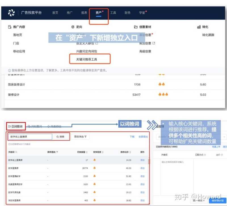
Task: Click 添加 for keyword 数学线上直播课
Action: pos(143,160)
